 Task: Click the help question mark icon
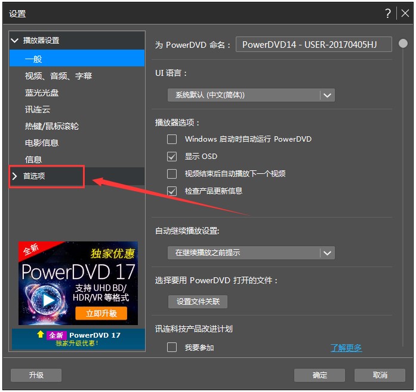coord(388,13)
